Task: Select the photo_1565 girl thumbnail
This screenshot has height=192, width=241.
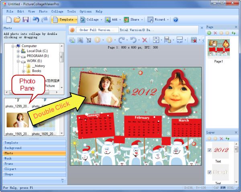Action: tap(18, 120)
